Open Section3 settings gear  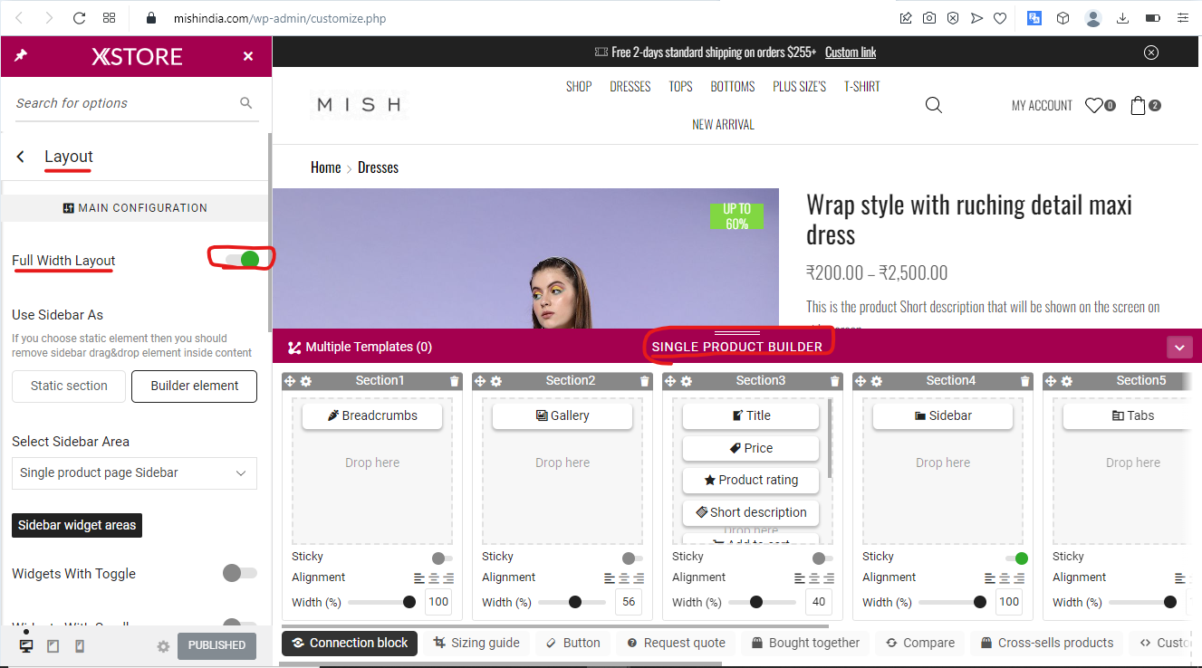[x=687, y=381]
